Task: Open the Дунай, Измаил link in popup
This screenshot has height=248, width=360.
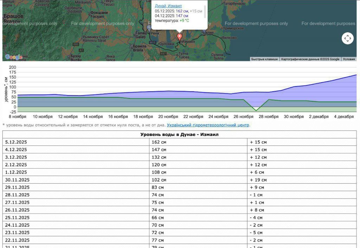Action: (168, 6)
